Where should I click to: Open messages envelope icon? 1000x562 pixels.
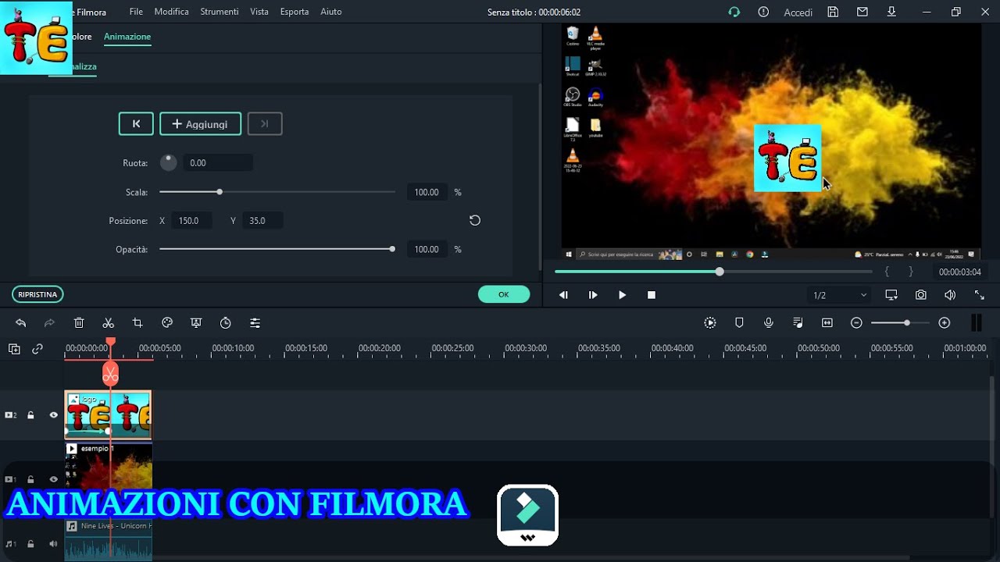[862, 12]
